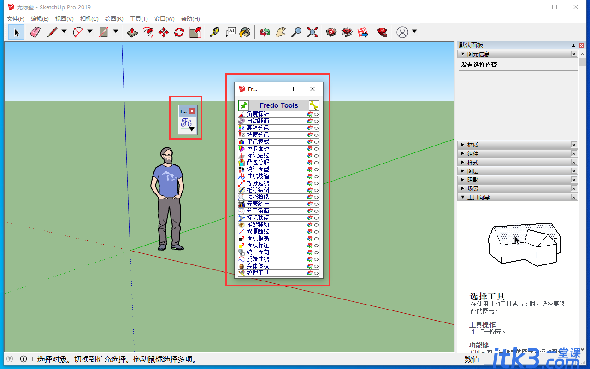Select the Offset tool
This screenshot has height=369, width=590.
tap(148, 32)
